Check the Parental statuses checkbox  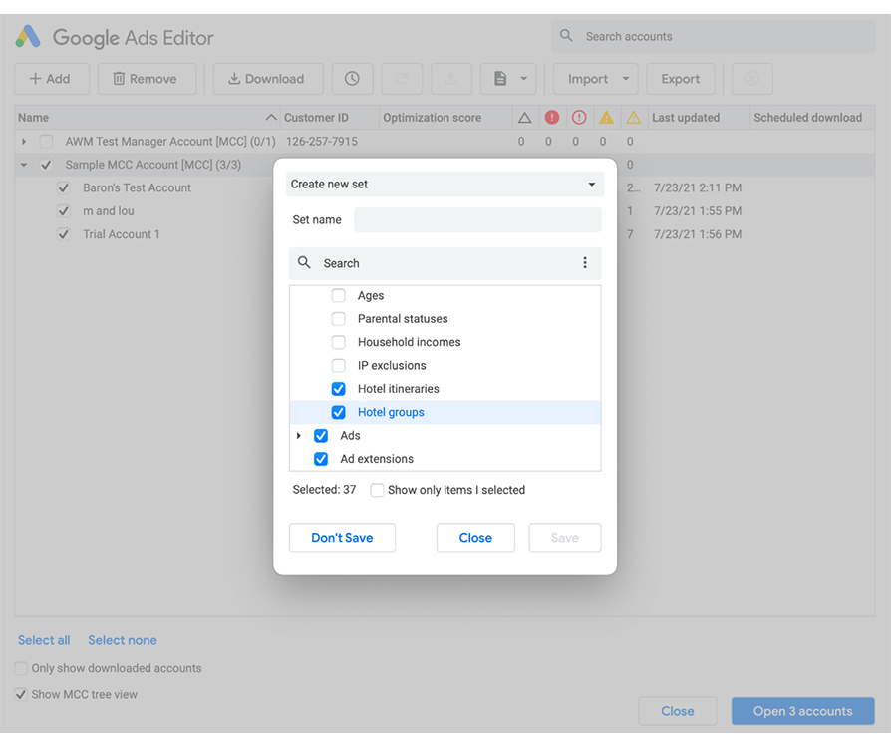click(338, 319)
